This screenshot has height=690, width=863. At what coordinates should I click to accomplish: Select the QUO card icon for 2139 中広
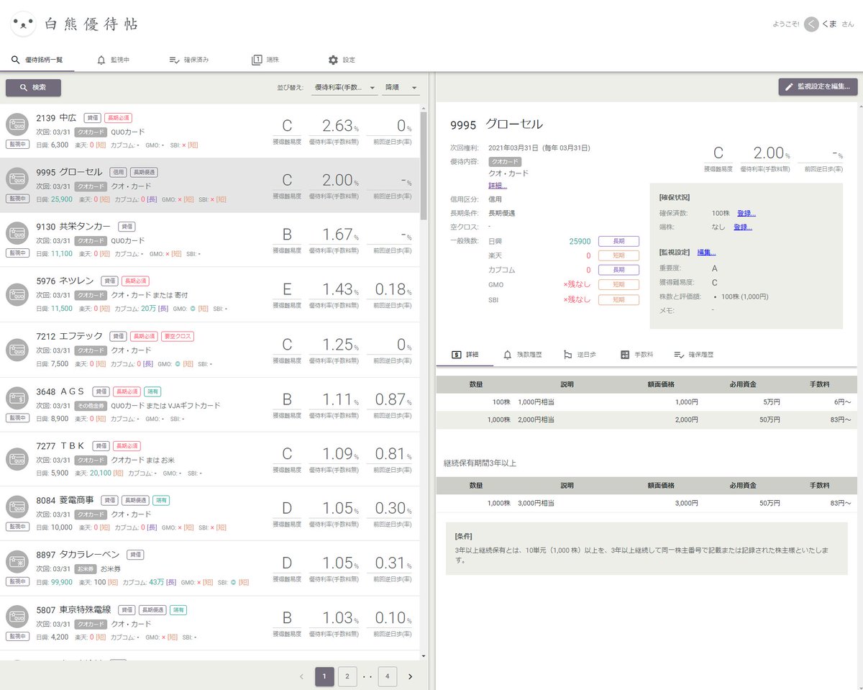point(17,124)
